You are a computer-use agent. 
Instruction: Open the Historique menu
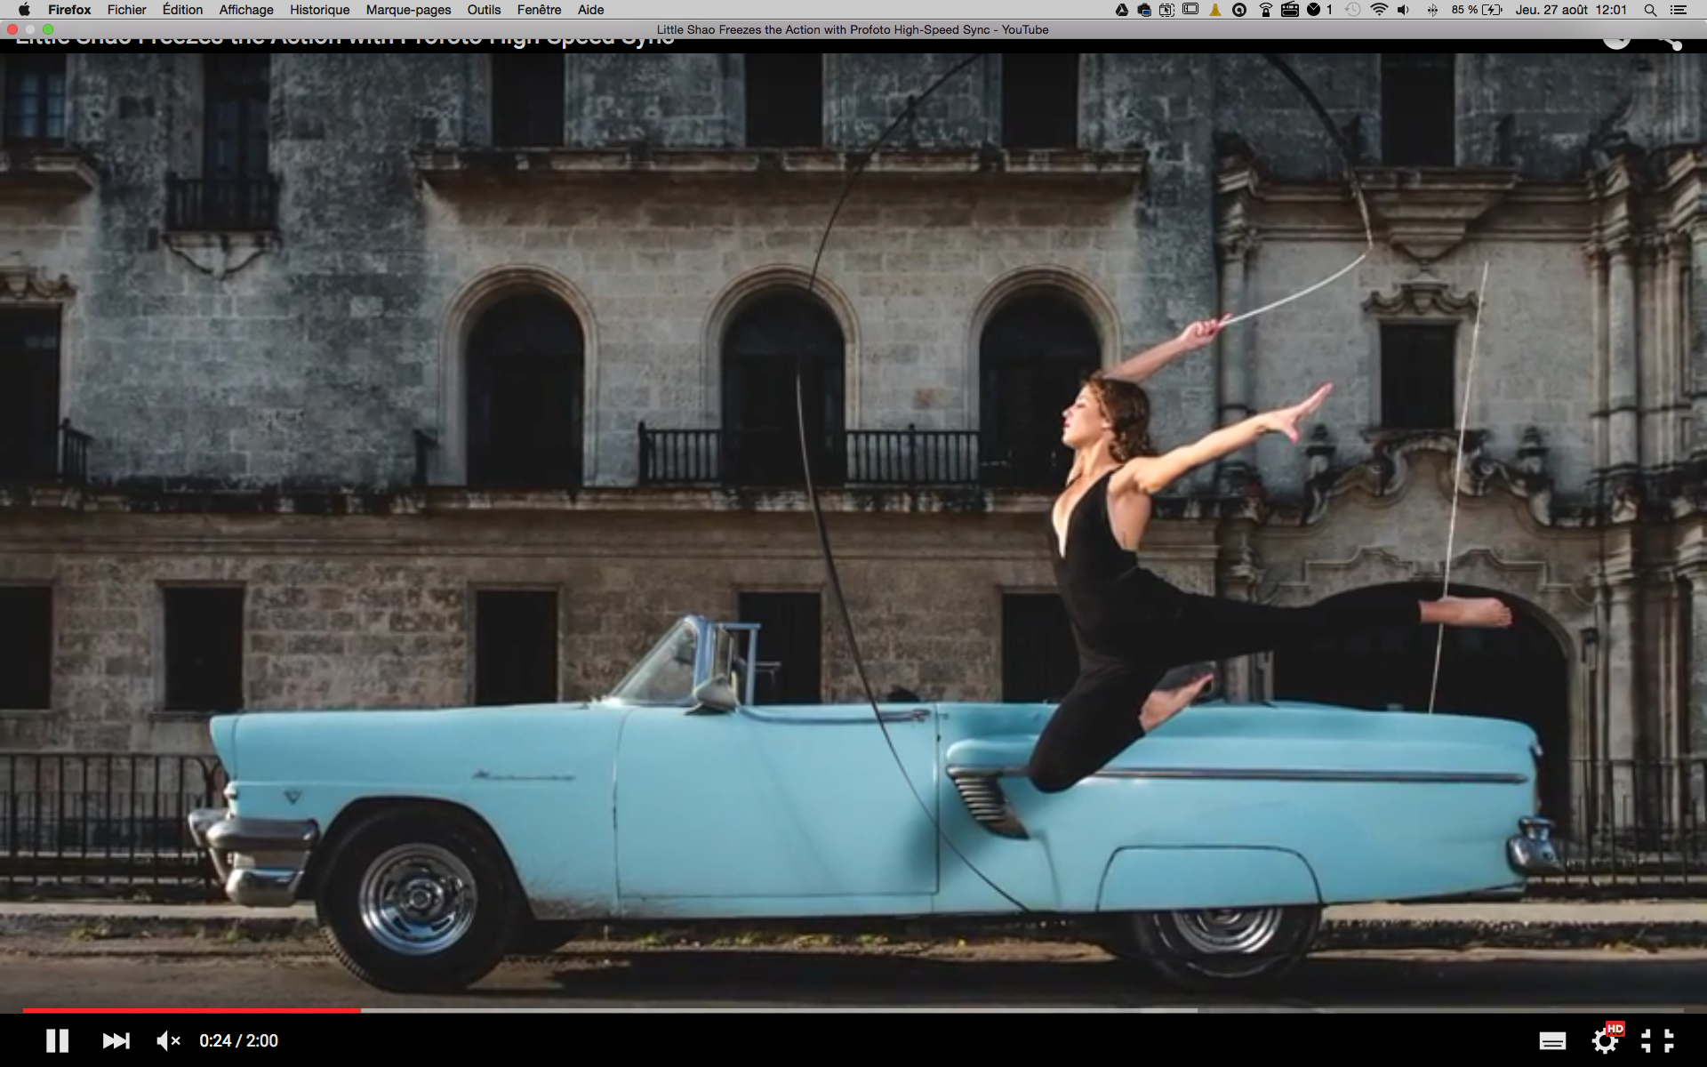(x=319, y=10)
